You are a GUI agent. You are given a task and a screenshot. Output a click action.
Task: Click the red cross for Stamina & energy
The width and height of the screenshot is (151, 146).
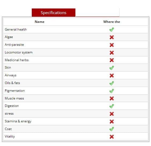click(112, 121)
